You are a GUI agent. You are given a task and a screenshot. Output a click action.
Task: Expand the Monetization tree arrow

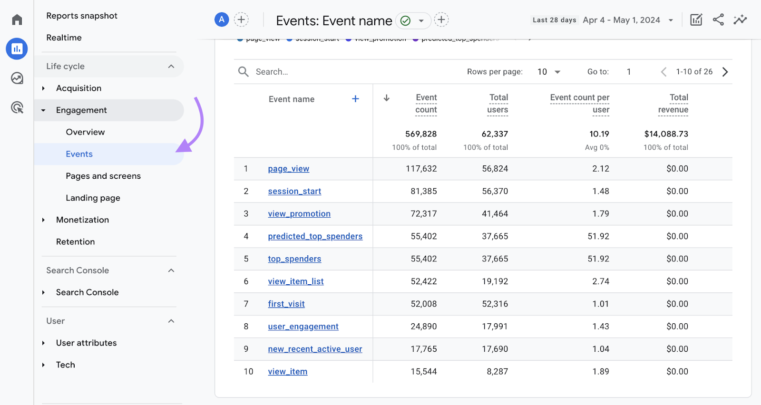pos(43,220)
